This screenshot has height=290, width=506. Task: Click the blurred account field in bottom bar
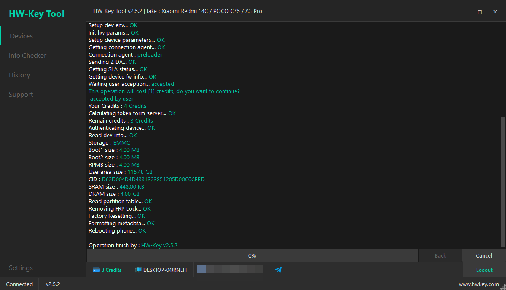point(230,269)
